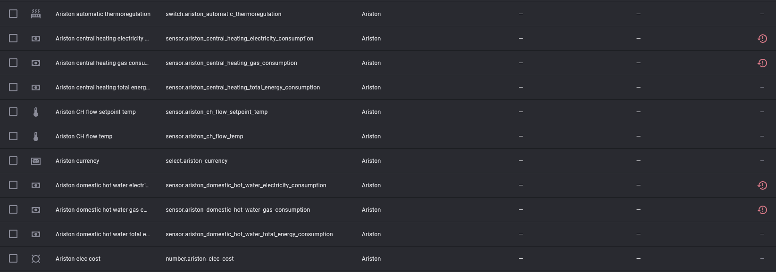Select the checkbox on the Ariston currency row
The height and width of the screenshot is (272, 776).
click(x=13, y=160)
